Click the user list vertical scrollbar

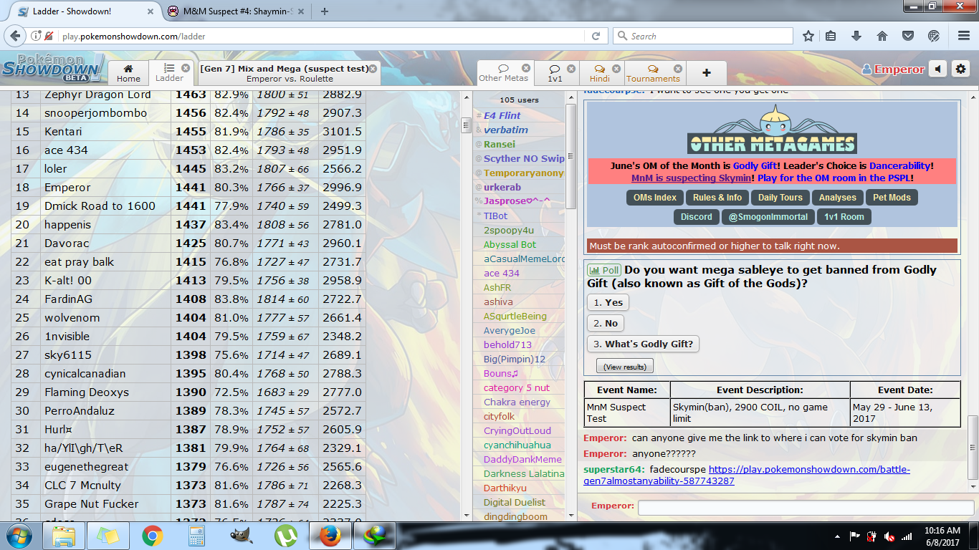click(571, 158)
